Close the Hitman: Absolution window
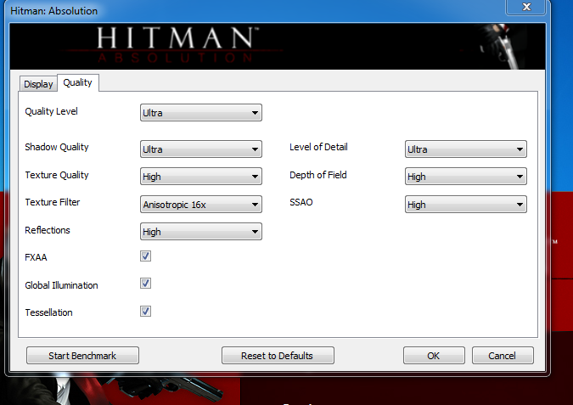 pos(526,7)
